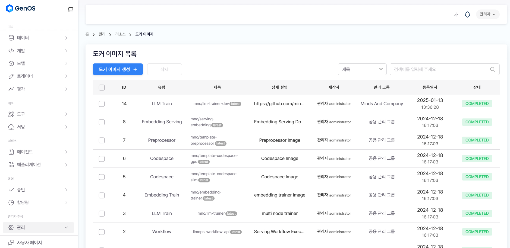This screenshot has width=510, height=248.
Task: Click the font size 가 icon
Action: (456, 14)
